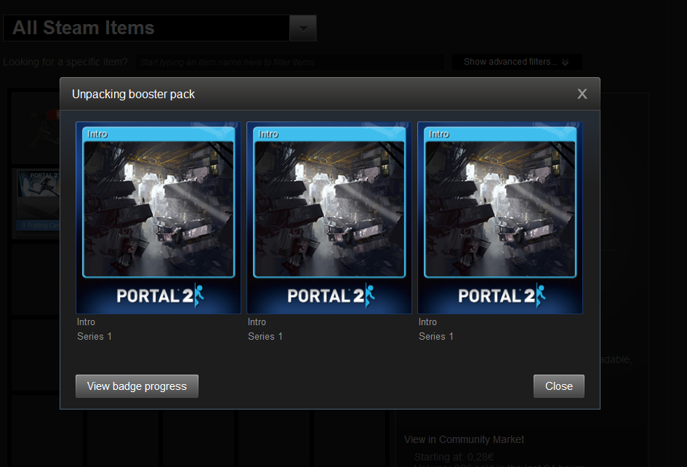687x467 pixels.
Task: Select the first Intro trading card image
Action: tap(158, 209)
